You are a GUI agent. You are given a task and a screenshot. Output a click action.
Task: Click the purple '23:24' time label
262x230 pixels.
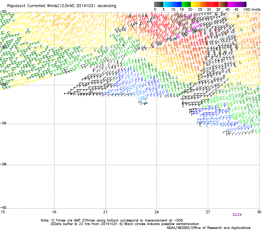click(237, 215)
